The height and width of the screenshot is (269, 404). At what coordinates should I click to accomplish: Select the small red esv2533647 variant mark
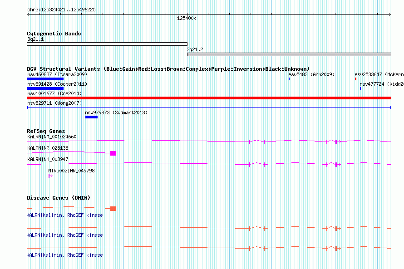click(x=355, y=79)
